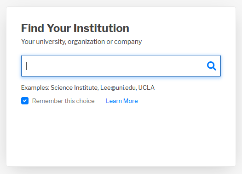
Task: Click the white checkmark in the blue box
Action: tap(25, 101)
